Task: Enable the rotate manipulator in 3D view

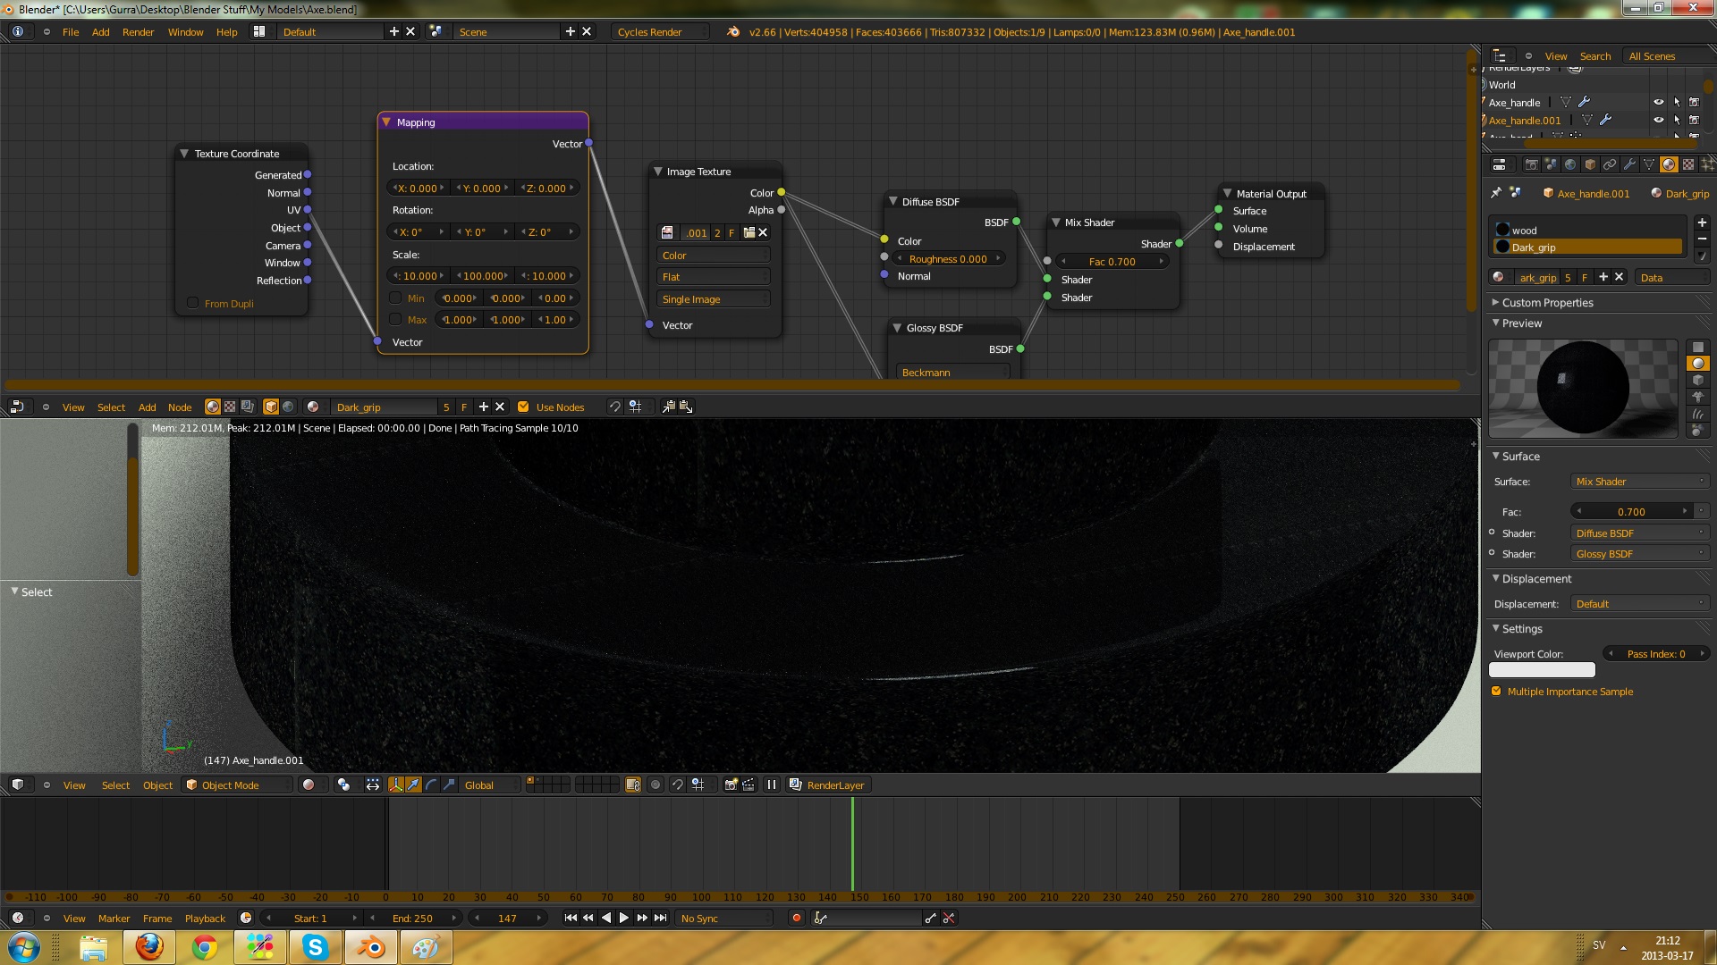Action: coord(432,785)
